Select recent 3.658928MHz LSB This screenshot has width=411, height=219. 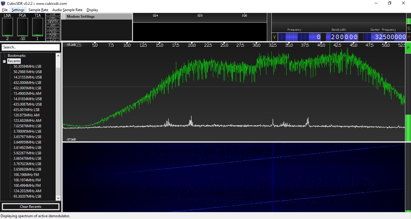coord(27,169)
